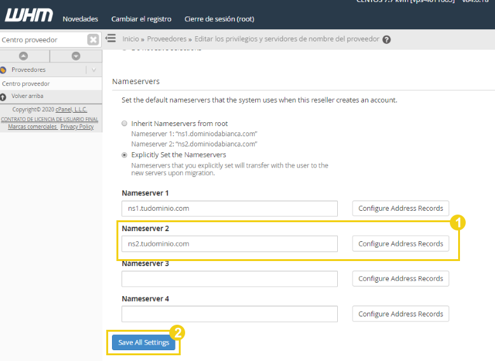Screen dimensions: 495x361
Task: Click Cierre de sesión (root)
Action: [x=219, y=19]
